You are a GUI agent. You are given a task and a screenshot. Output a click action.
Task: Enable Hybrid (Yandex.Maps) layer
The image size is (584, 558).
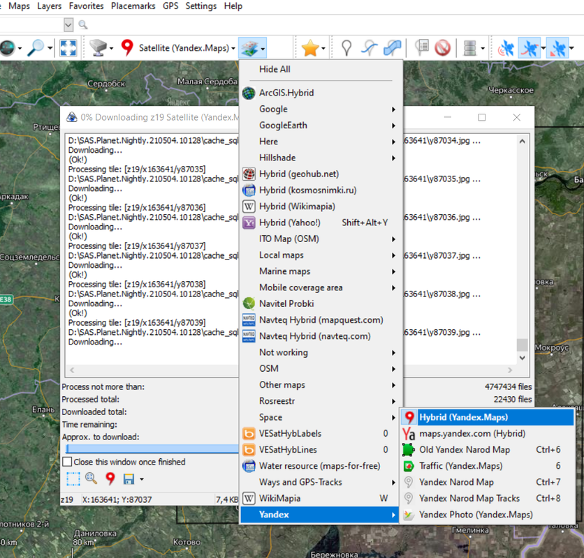point(487,417)
